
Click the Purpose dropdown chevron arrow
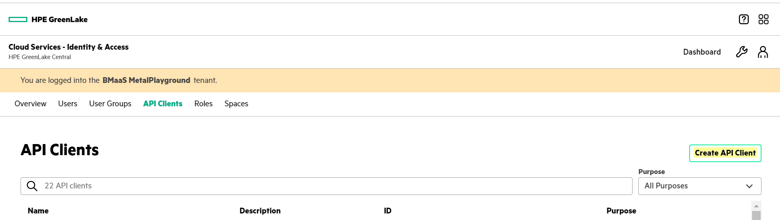pos(749,186)
